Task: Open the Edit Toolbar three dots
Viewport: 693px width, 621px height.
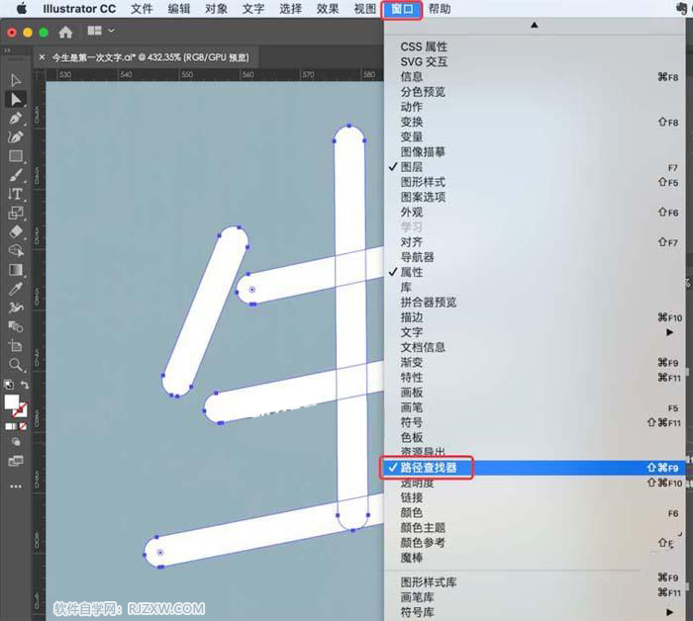Action: click(x=16, y=487)
